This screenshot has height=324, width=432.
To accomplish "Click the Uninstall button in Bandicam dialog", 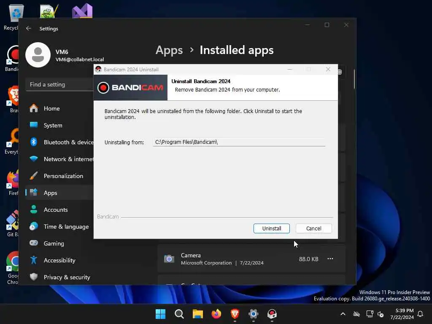I will tap(271, 228).
